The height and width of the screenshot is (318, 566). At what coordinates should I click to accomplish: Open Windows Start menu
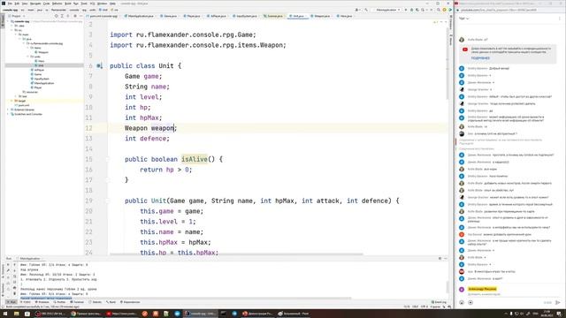pyautogui.click(x=5, y=314)
